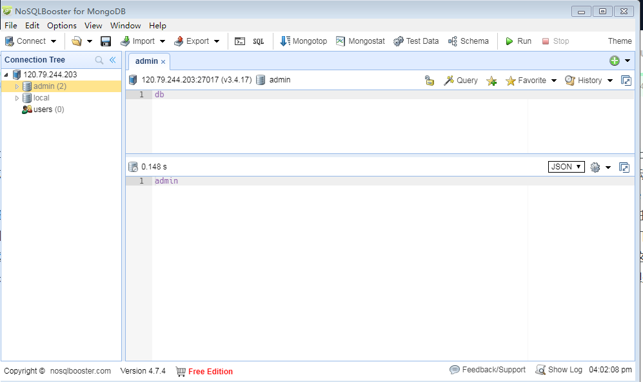Open the Export dropdown arrow
This screenshot has width=643, height=382.
click(217, 41)
